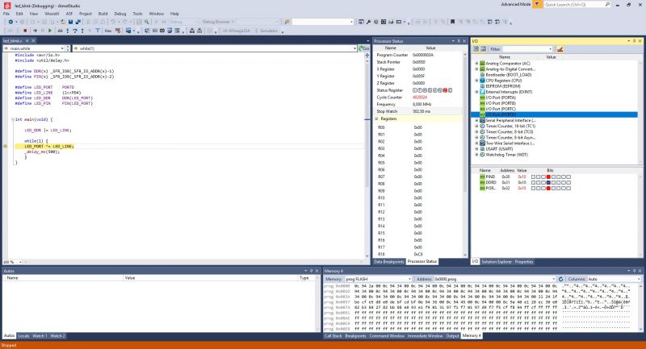Collapse the Registers section in Processor Status

[x=376, y=118]
